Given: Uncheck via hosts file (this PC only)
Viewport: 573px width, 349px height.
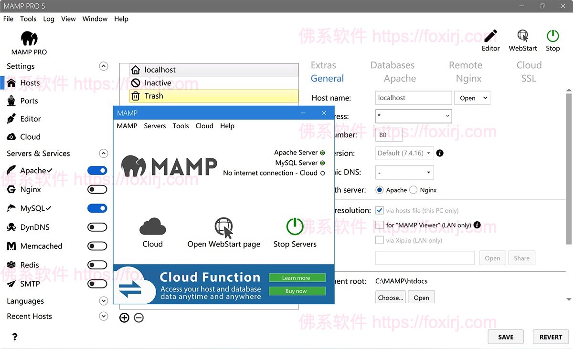Looking at the screenshot, I should tap(379, 210).
